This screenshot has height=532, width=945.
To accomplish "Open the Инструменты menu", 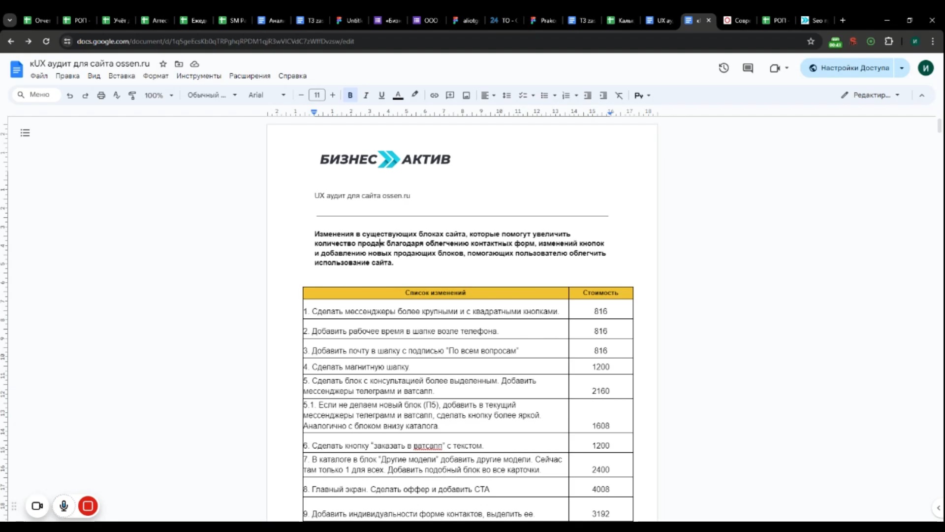I will 199,76.
